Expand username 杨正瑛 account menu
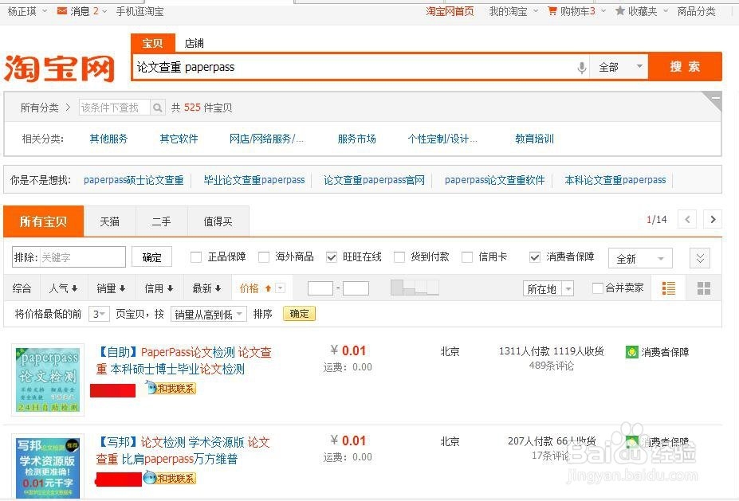This screenshot has height=501, width=739. point(27,11)
